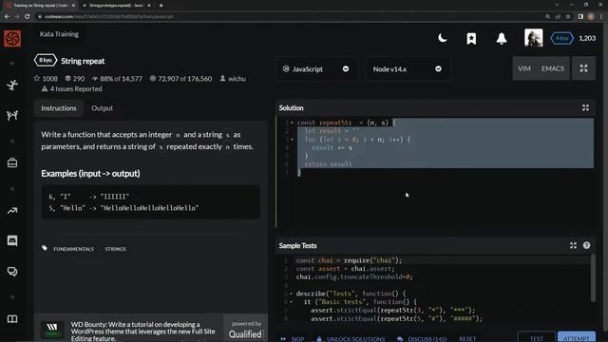Switch to the String.prototype.repeat browser tab

coord(115,6)
